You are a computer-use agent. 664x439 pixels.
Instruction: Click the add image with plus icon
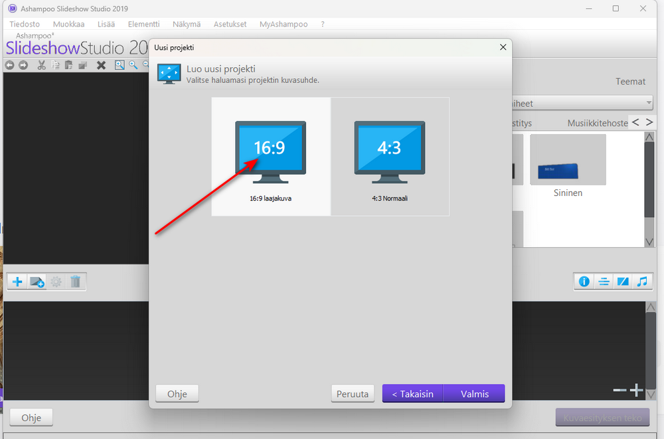[37, 282]
